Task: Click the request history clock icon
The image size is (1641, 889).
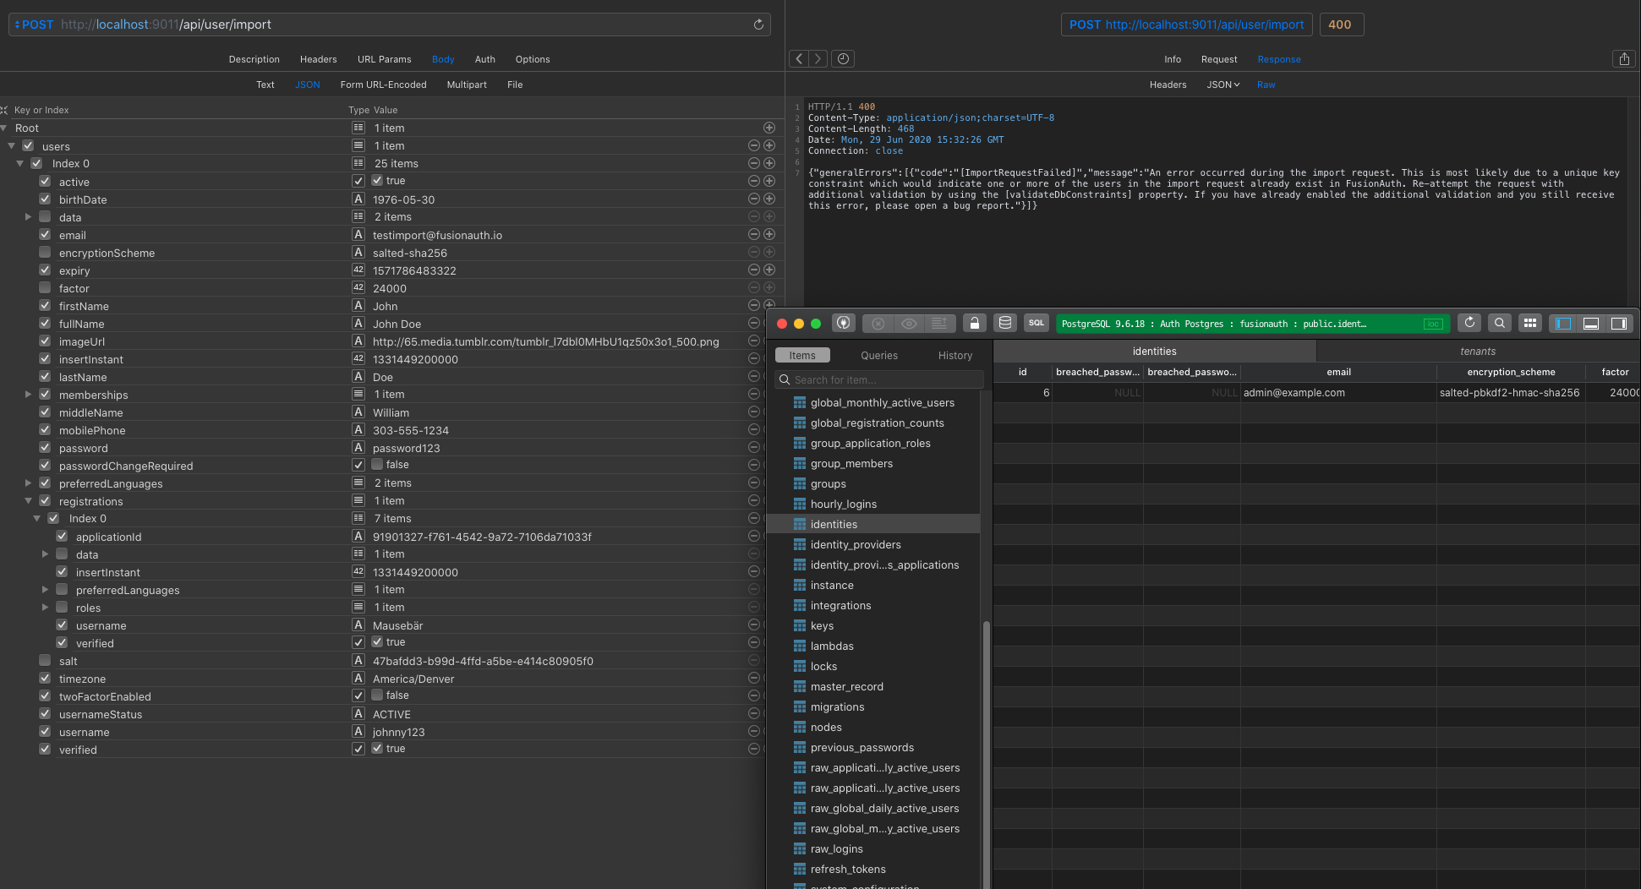Action: 842,58
